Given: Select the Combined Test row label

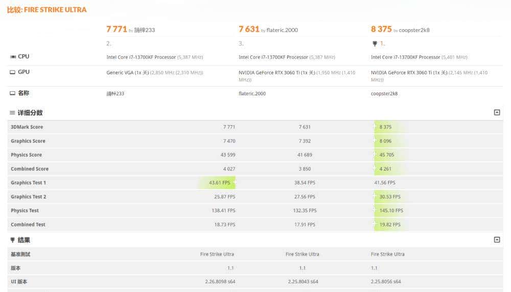Looking at the screenshot, I should coord(28,225).
